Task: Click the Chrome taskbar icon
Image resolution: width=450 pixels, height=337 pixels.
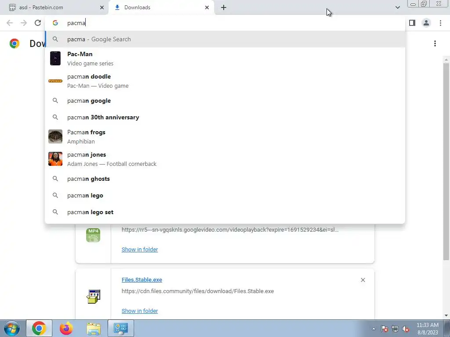Action: pyautogui.click(x=39, y=328)
